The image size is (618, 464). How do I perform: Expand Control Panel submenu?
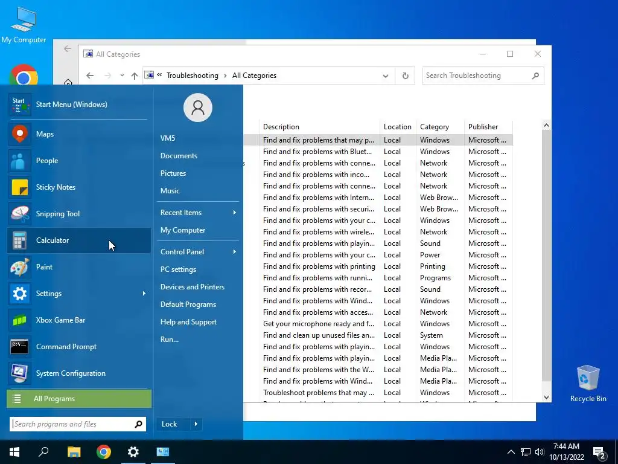click(x=235, y=252)
